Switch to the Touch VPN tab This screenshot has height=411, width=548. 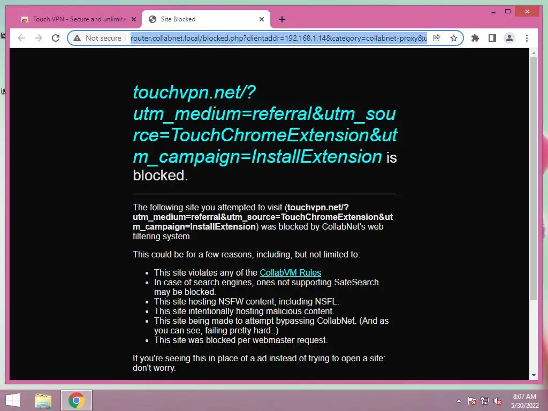79,20
